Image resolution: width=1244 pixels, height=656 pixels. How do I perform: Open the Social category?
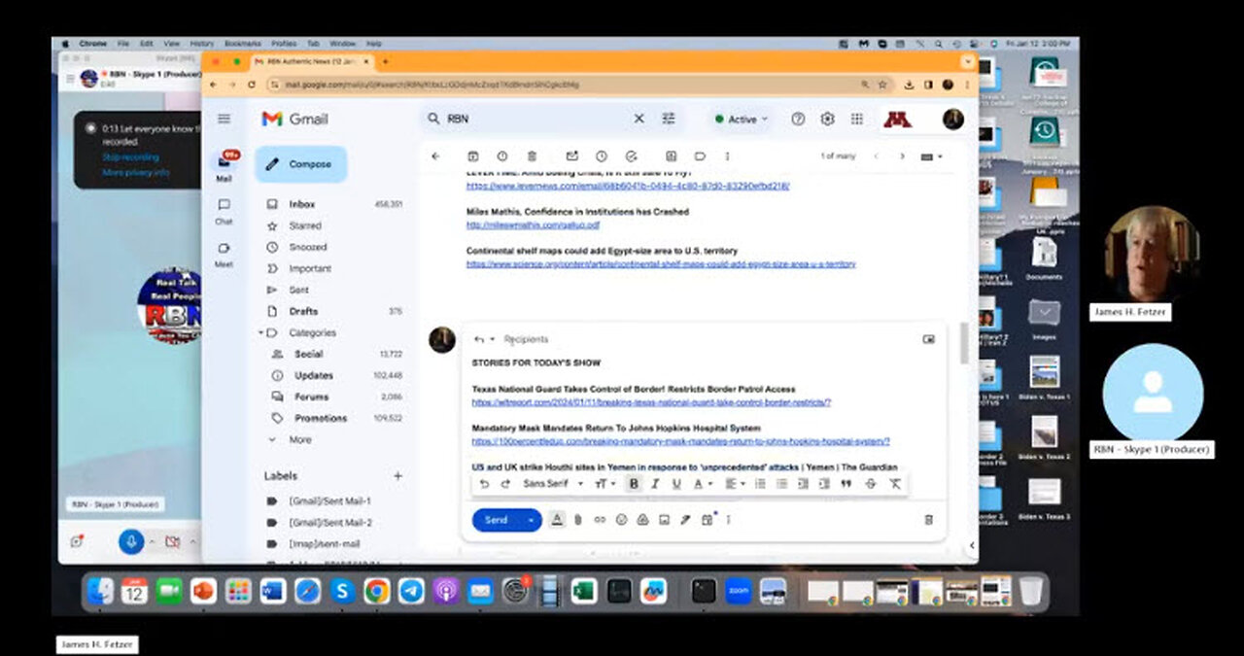(336, 354)
